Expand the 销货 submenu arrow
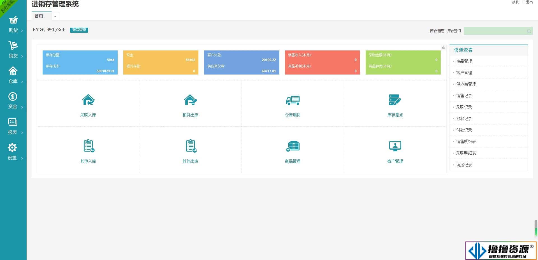 (x=22, y=56)
